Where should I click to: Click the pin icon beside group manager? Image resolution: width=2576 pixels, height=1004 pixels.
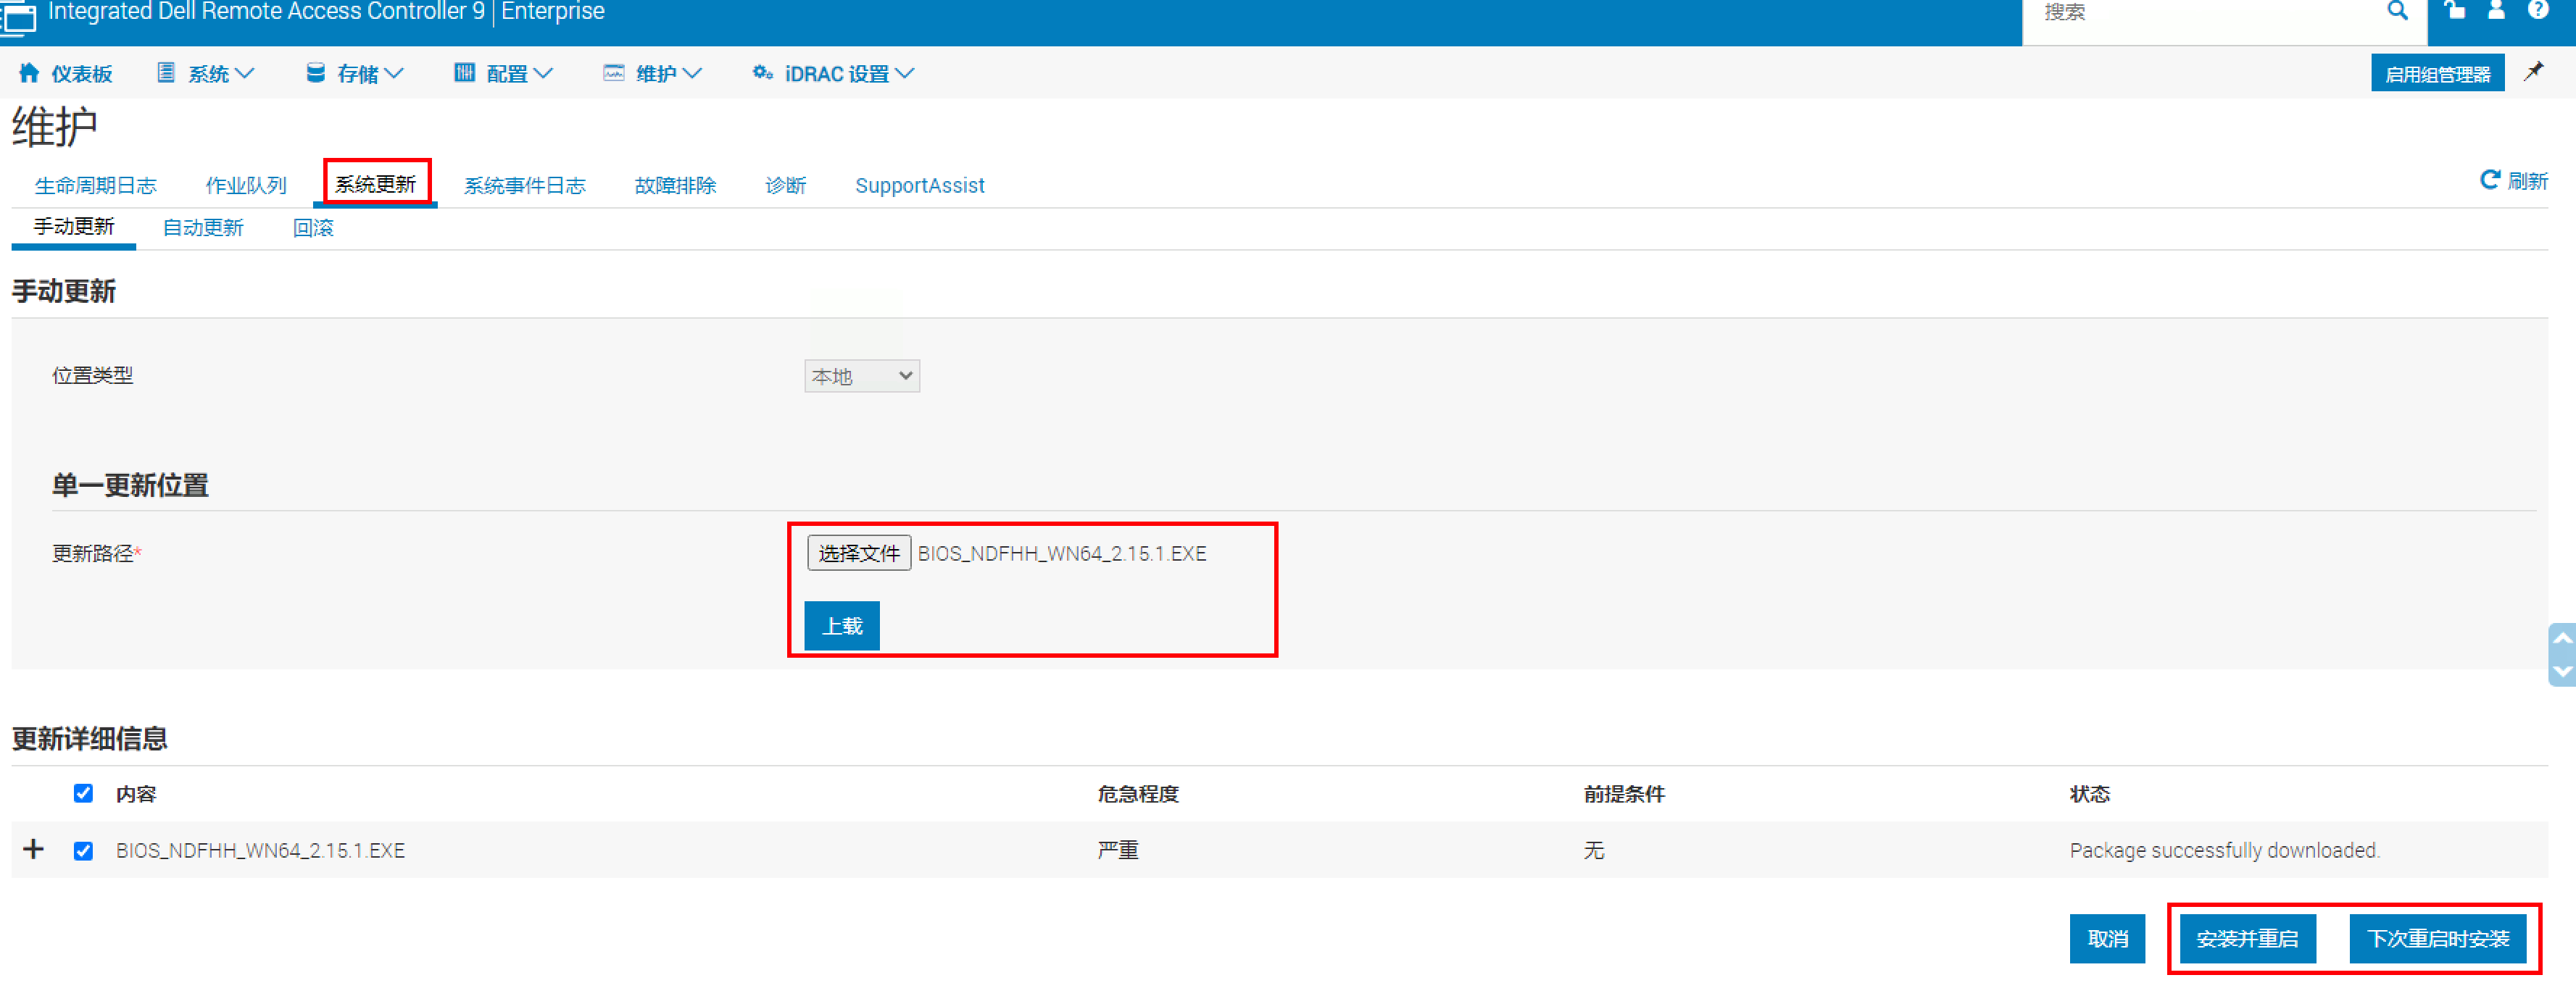2533,72
